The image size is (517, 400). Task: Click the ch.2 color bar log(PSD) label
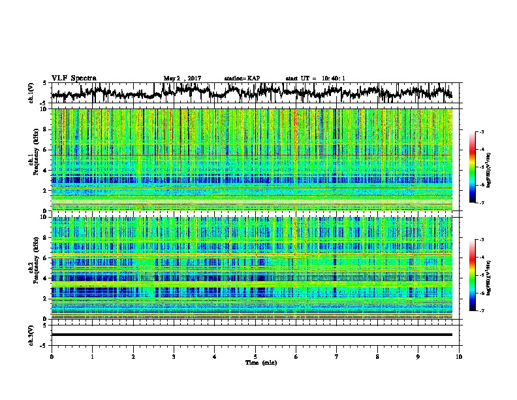[489, 278]
